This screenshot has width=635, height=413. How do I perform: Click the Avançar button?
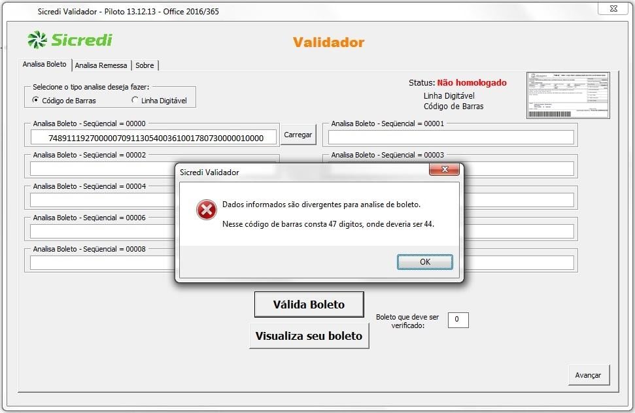(588, 375)
